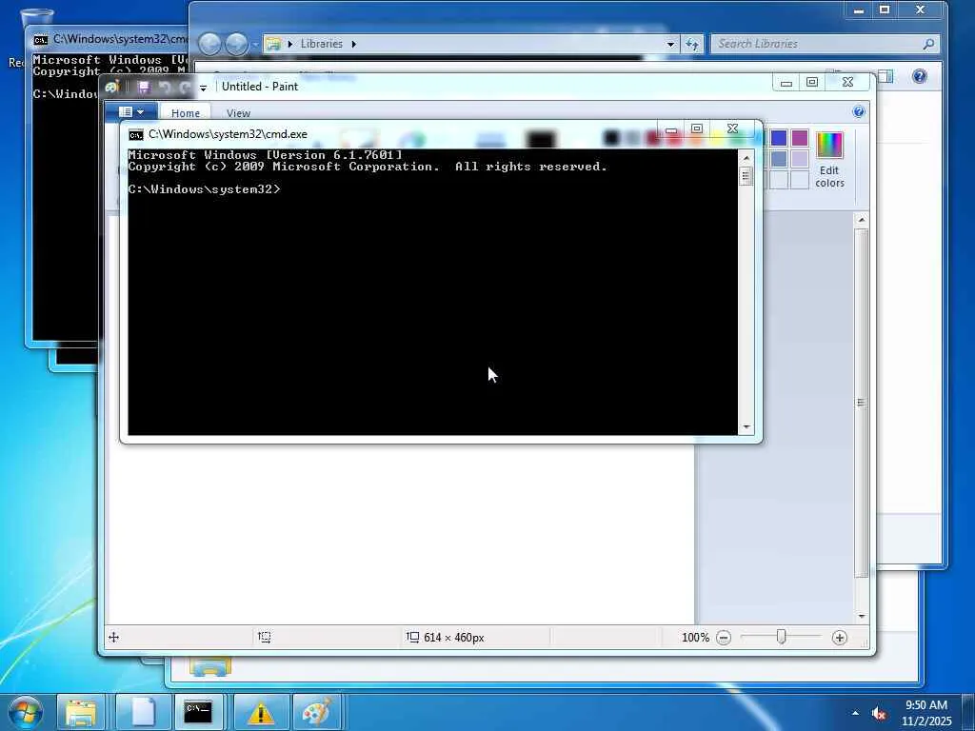975x731 pixels.
Task: Click the background cmd.exe window's title bar icon
Action: click(40, 40)
